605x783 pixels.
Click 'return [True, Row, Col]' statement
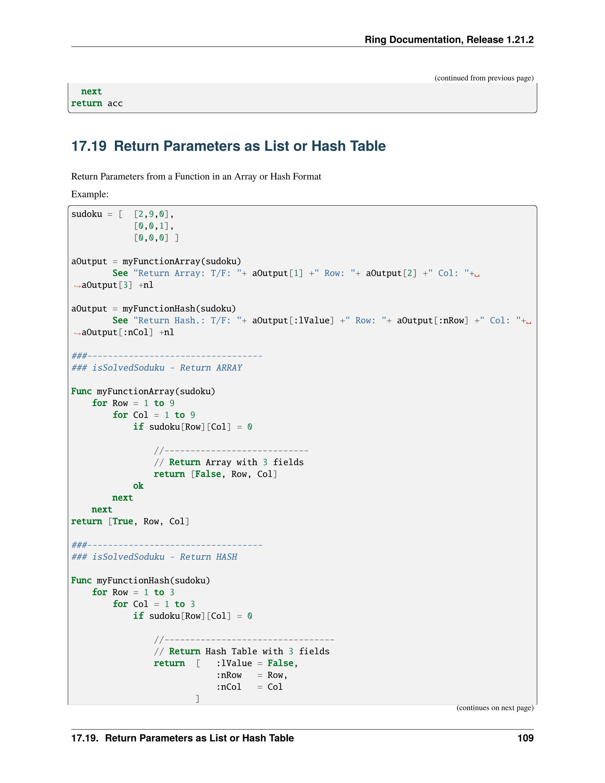(x=130, y=521)
